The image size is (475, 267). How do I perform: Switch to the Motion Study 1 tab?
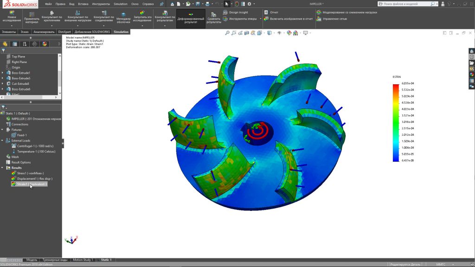pyautogui.click(x=83, y=260)
